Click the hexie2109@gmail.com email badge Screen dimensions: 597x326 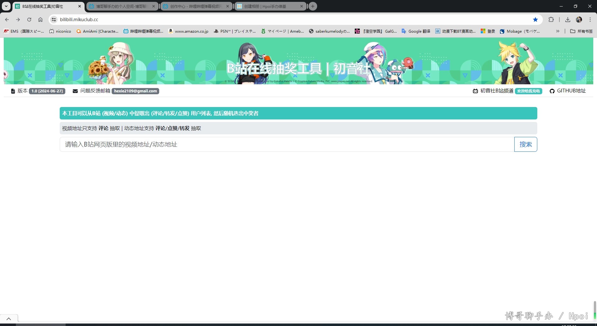pyautogui.click(x=135, y=91)
